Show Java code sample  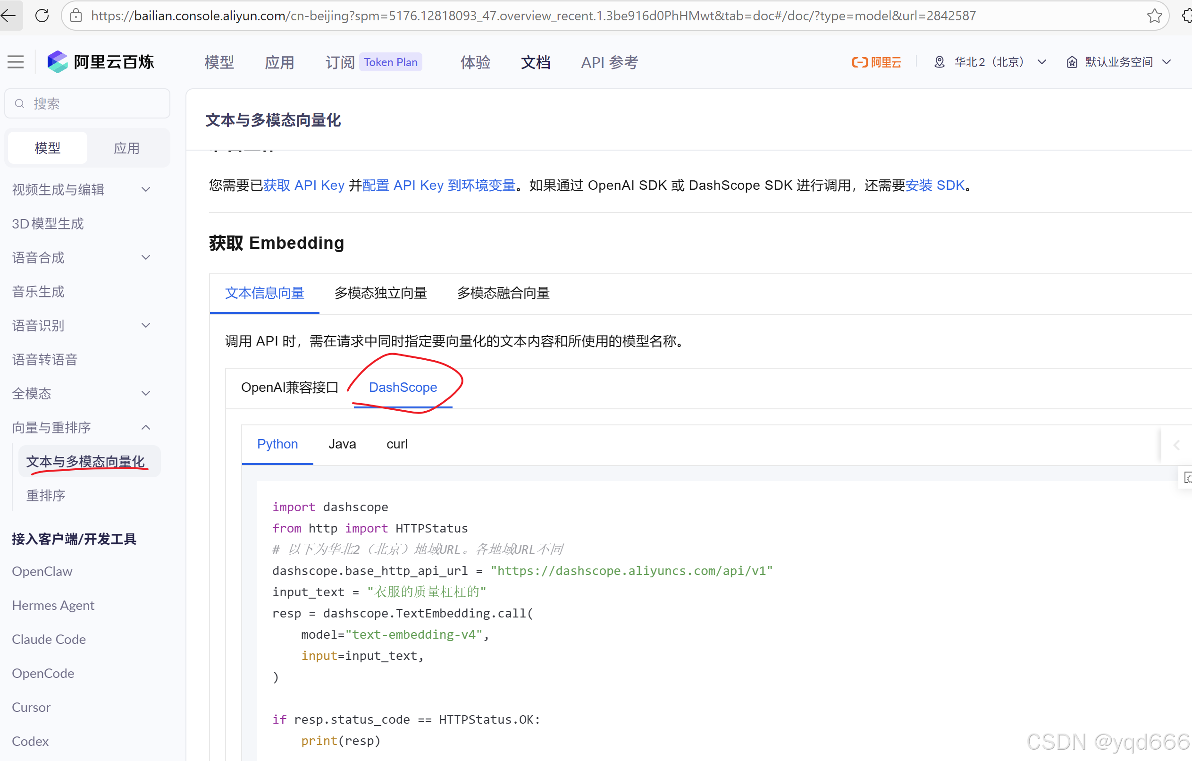click(x=342, y=444)
